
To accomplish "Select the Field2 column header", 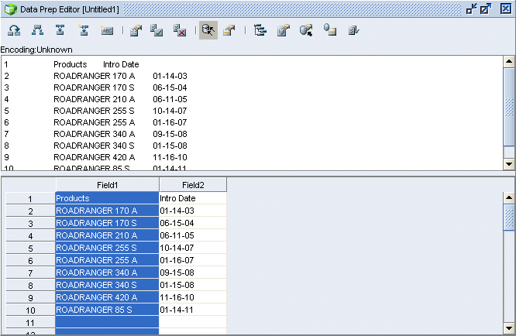I will (193, 185).
